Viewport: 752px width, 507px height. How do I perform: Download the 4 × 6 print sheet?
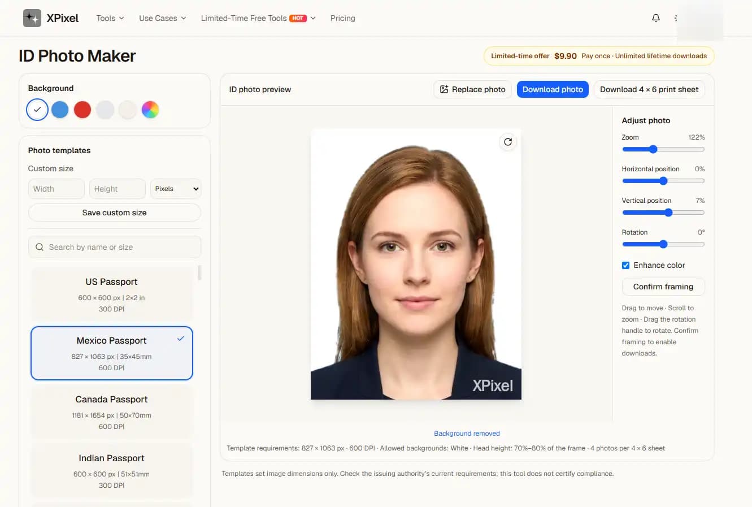pos(649,89)
